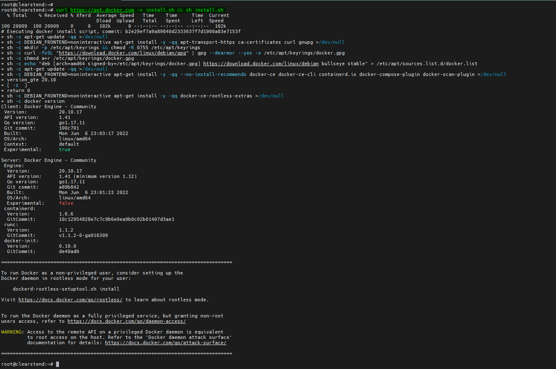This screenshot has width=556, height=369.
Task: Click the client Git commit value 100c701
Action: [69, 128]
